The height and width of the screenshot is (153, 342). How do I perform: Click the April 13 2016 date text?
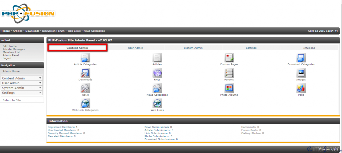(323, 31)
